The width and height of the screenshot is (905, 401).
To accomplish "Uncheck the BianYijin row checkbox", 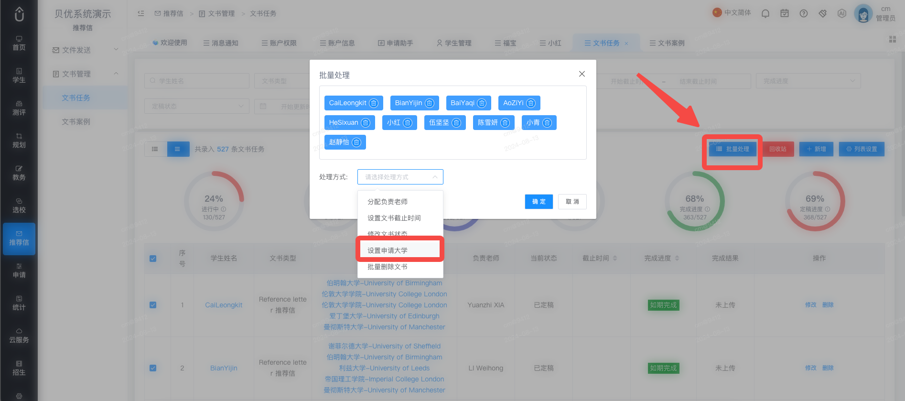I will [153, 368].
